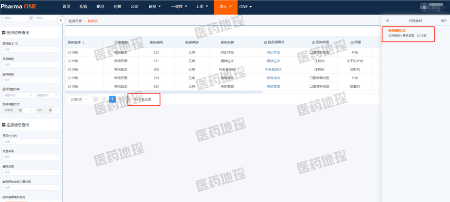The width and height of the screenshot is (450, 202).
Task: Click the 阿比特龙 drug name link
Action: pyautogui.click(x=273, y=52)
